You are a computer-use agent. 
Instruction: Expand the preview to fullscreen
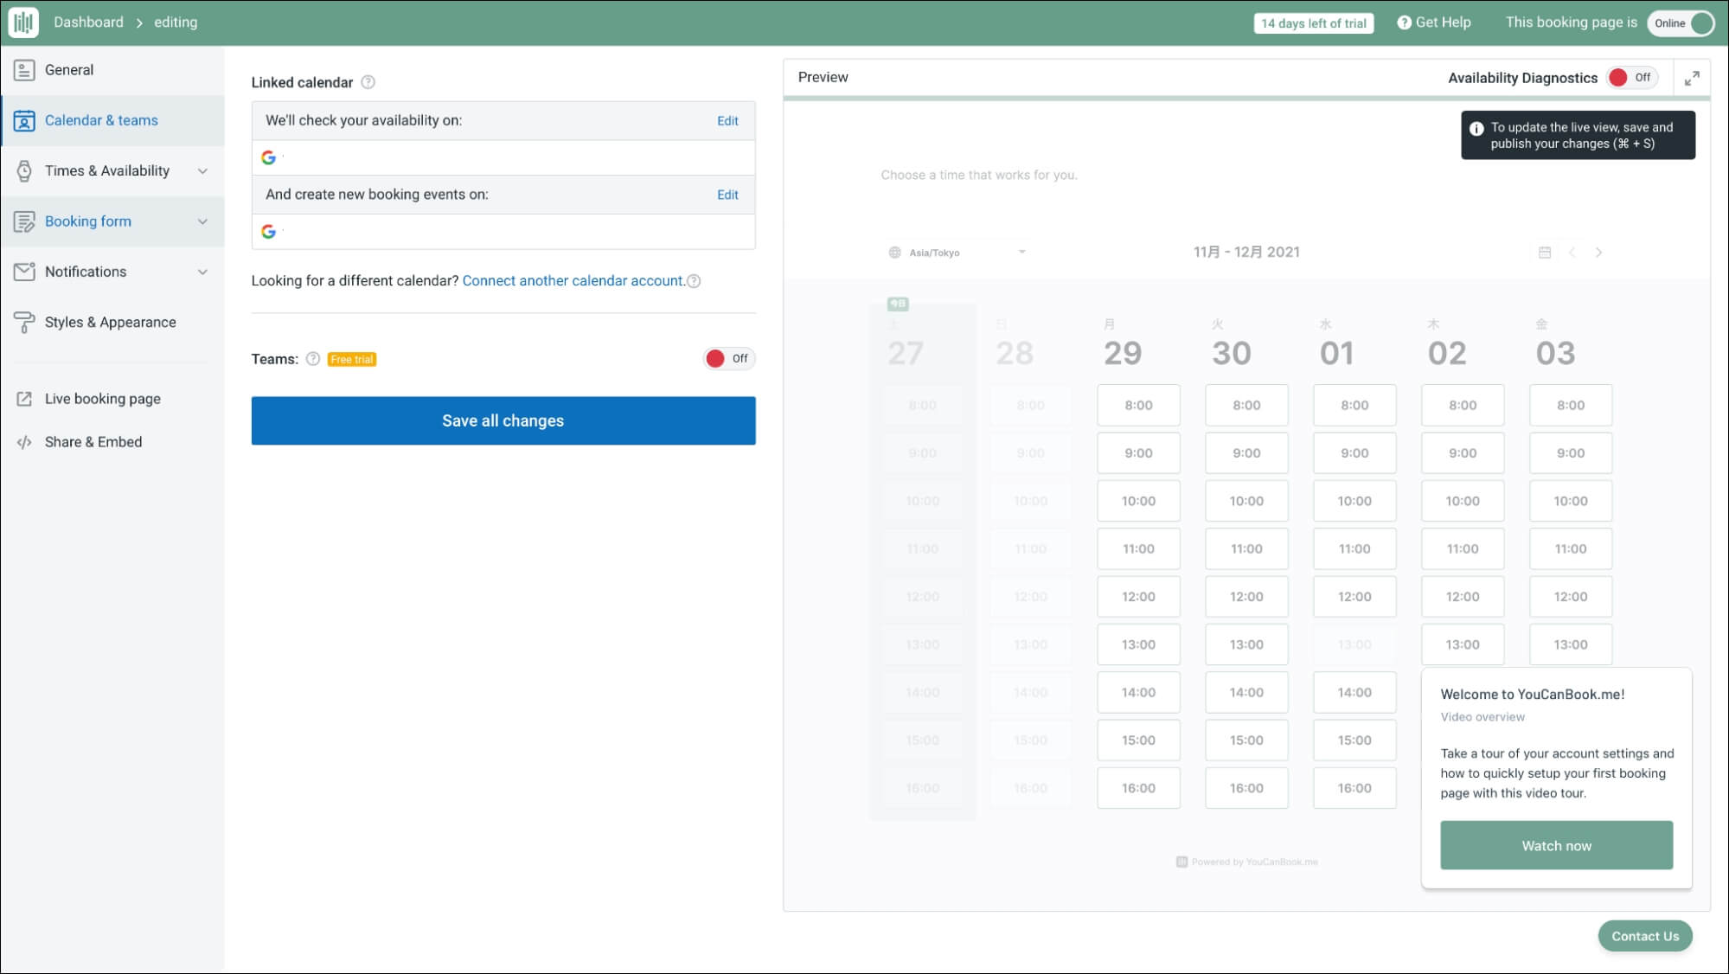[1692, 78]
